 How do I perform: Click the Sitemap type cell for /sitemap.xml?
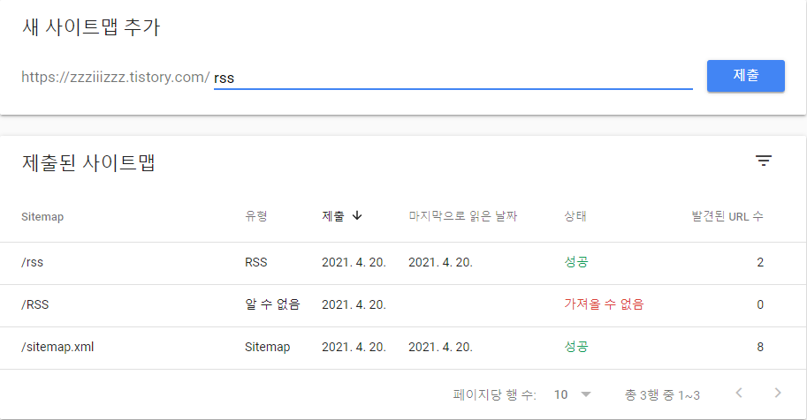tap(267, 347)
